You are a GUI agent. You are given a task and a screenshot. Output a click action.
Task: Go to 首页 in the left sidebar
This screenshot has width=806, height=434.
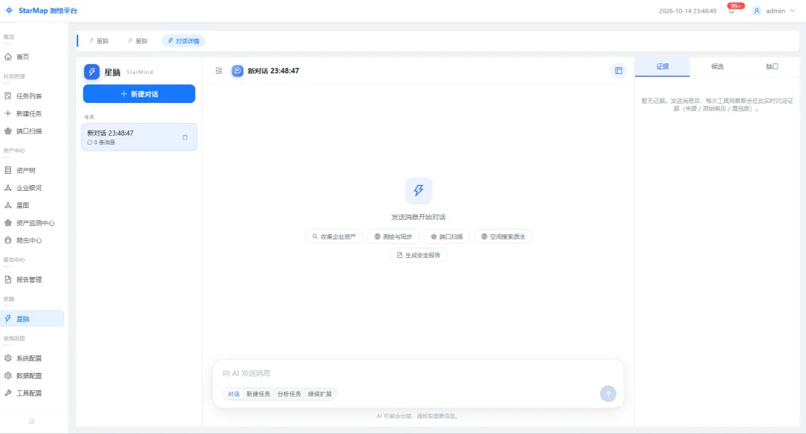coord(32,57)
